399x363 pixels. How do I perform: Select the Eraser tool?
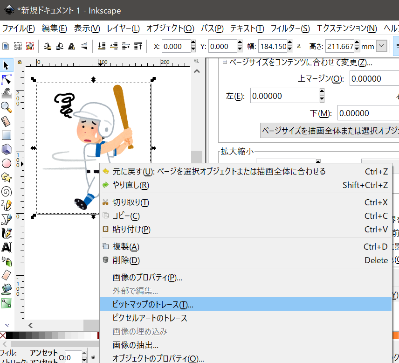[x=6, y=275]
